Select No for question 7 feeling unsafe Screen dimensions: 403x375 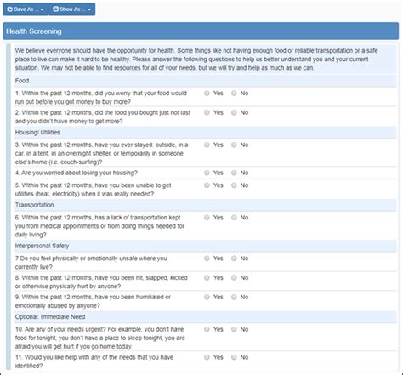point(234,259)
